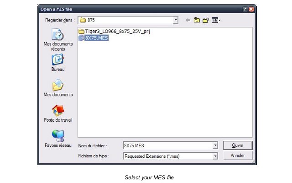Select the 8X75.MES file
This screenshot has width=292, height=183.
click(x=96, y=38)
